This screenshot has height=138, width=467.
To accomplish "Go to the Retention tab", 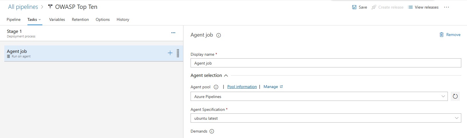I will coord(80,19).
